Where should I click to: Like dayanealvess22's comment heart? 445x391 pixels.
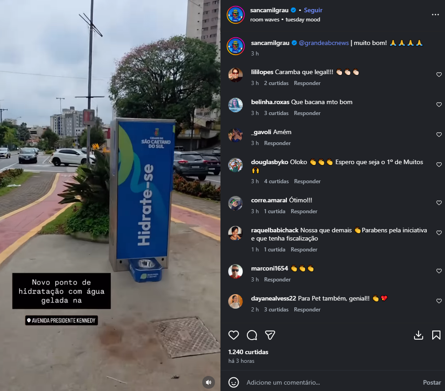click(x=439, y=301)
